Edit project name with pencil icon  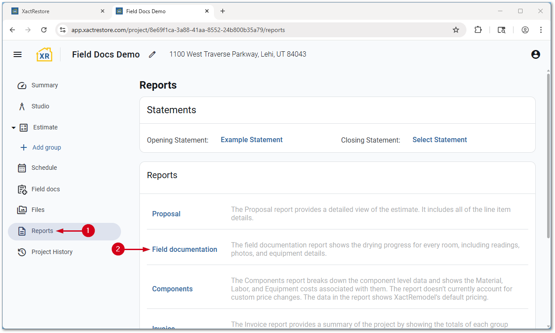(x=152, y=54)
